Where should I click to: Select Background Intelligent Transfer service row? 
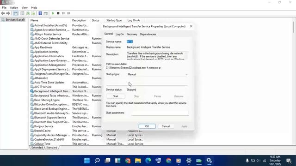click(52, 91)
